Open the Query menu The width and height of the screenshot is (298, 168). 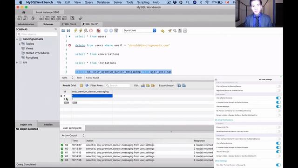pyautogui.click(x=89, y=2)
